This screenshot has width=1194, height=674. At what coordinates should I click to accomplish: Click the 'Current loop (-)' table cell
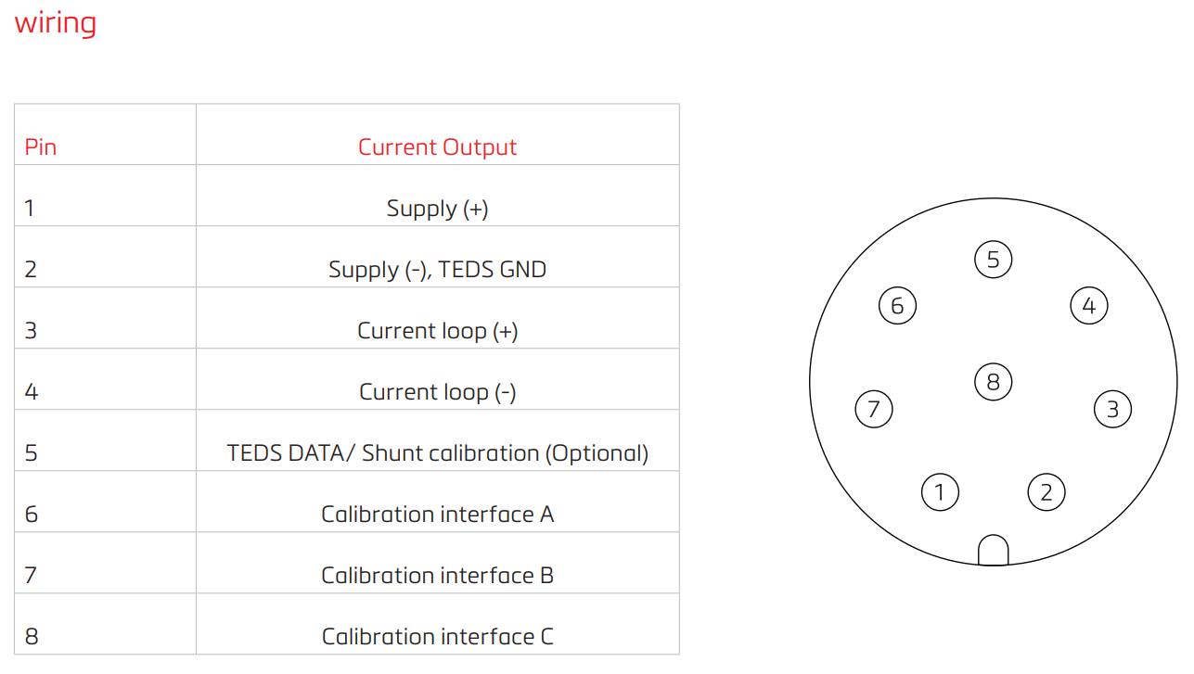437,392
